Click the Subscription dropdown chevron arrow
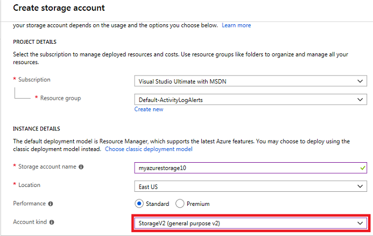The image size is (373, 236). coord(360,81)
